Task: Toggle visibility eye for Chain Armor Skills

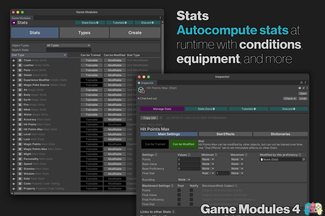Action: pyautogui.click(x=14, y=60)
